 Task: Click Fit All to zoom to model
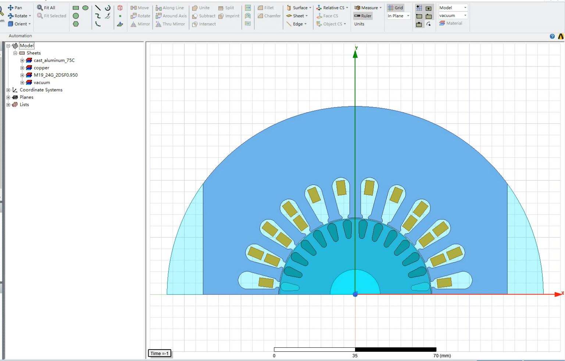(47, 7)
